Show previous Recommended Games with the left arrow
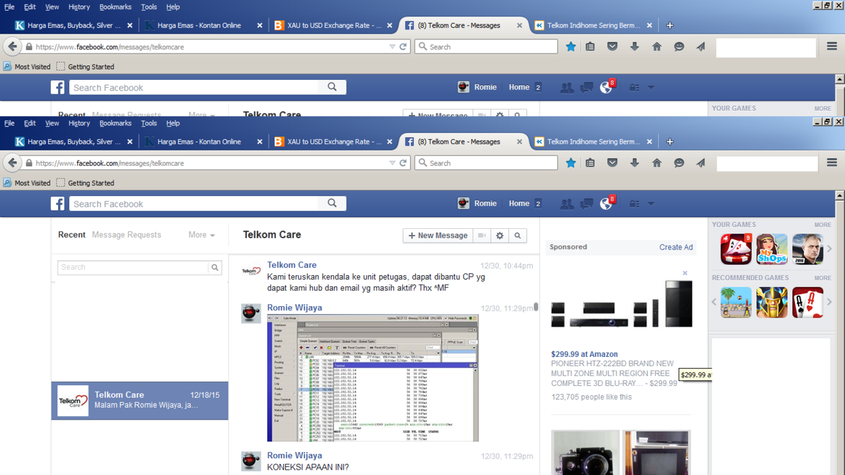 coord(714,302)
